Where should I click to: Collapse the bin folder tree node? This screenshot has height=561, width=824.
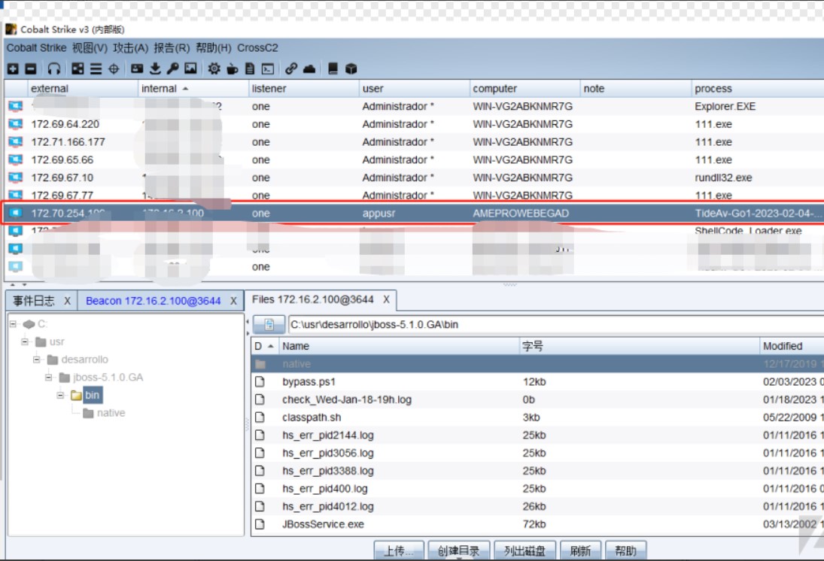[60, 396]
